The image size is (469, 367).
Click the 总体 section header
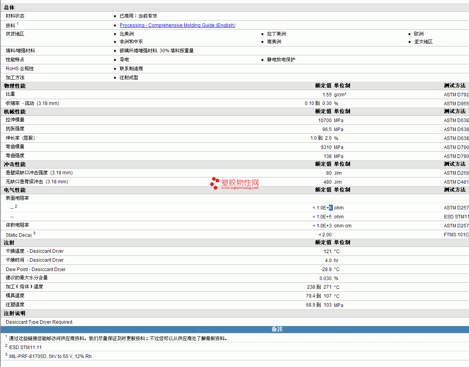[x=10, y=8]
